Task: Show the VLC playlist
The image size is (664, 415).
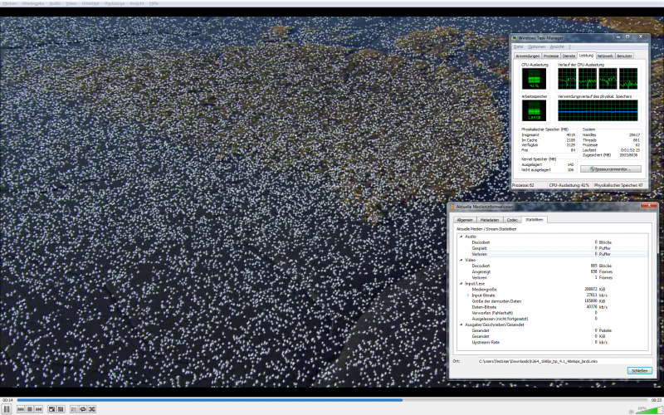Action: coord(74,409)
